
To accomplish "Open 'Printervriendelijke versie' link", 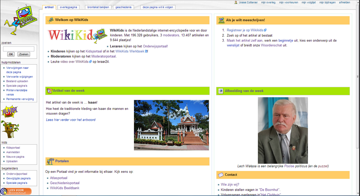I will [17, 92].
